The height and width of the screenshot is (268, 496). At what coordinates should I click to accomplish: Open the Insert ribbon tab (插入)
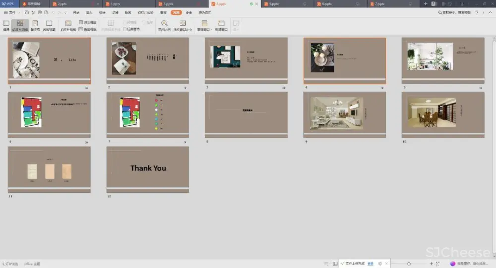pyautogui.click(x=89, y=12)
